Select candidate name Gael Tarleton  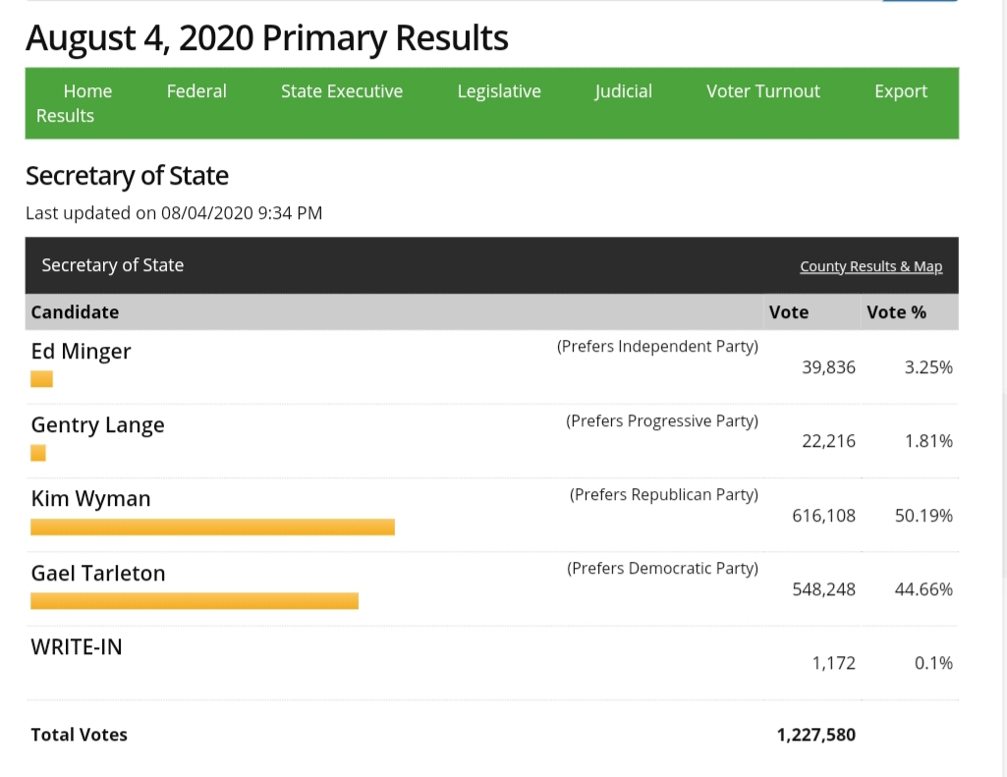[x=98, y=573]
